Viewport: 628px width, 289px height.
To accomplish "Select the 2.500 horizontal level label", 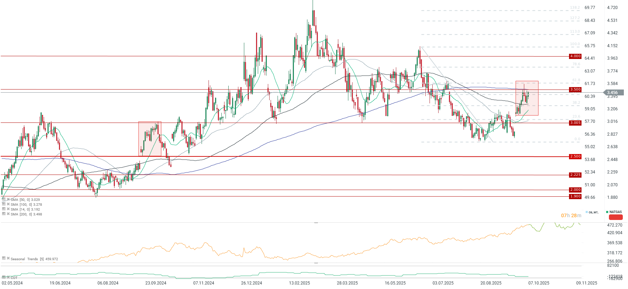I will click(575, 156).
